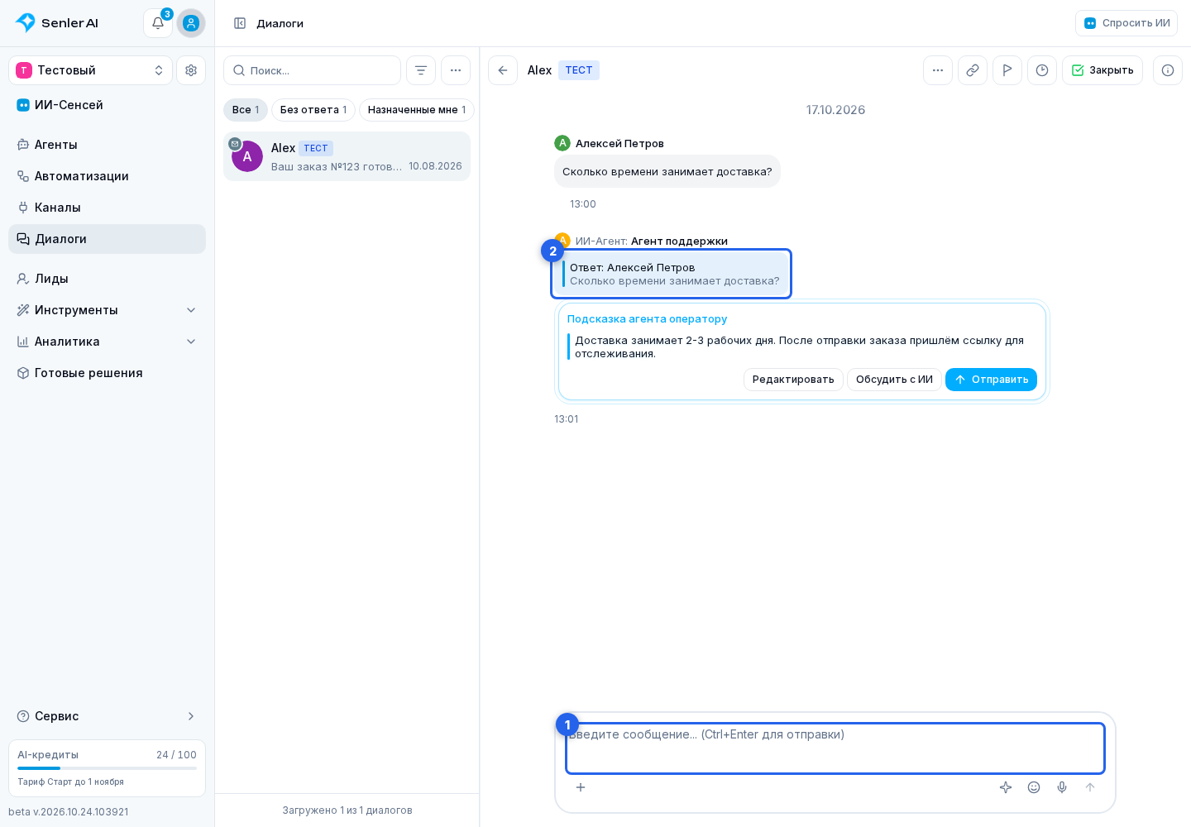Click quoted reply to Алексей Петров
1191x827 pixels.
[x=672, y=274]
